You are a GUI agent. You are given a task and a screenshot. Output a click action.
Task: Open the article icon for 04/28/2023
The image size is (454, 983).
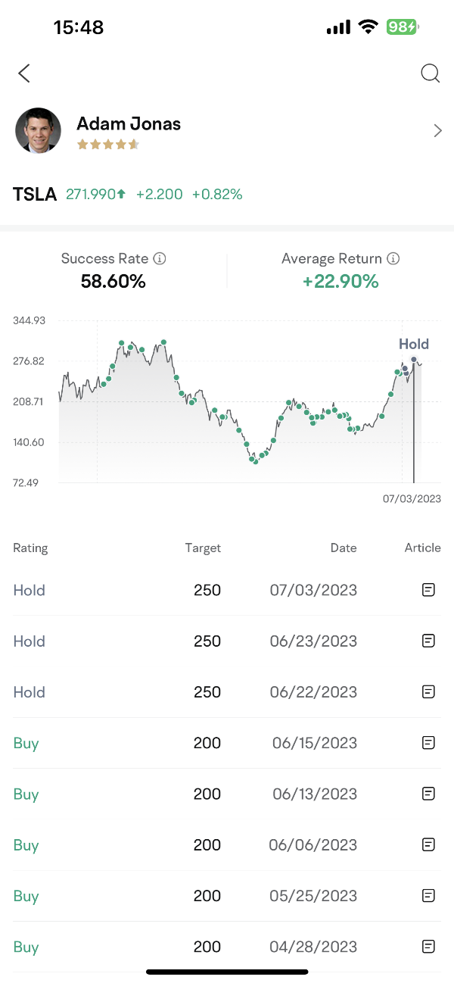click(x=428, y=947)
